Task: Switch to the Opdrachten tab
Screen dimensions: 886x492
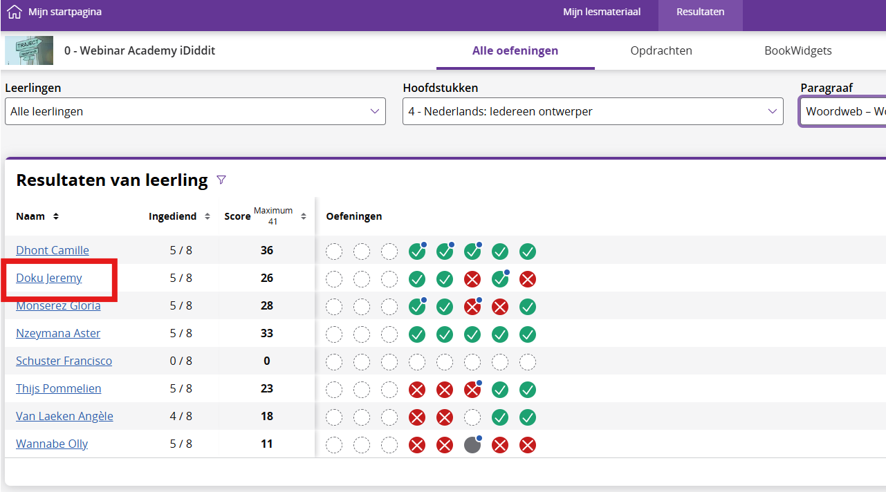Action: tap(661, 50)
